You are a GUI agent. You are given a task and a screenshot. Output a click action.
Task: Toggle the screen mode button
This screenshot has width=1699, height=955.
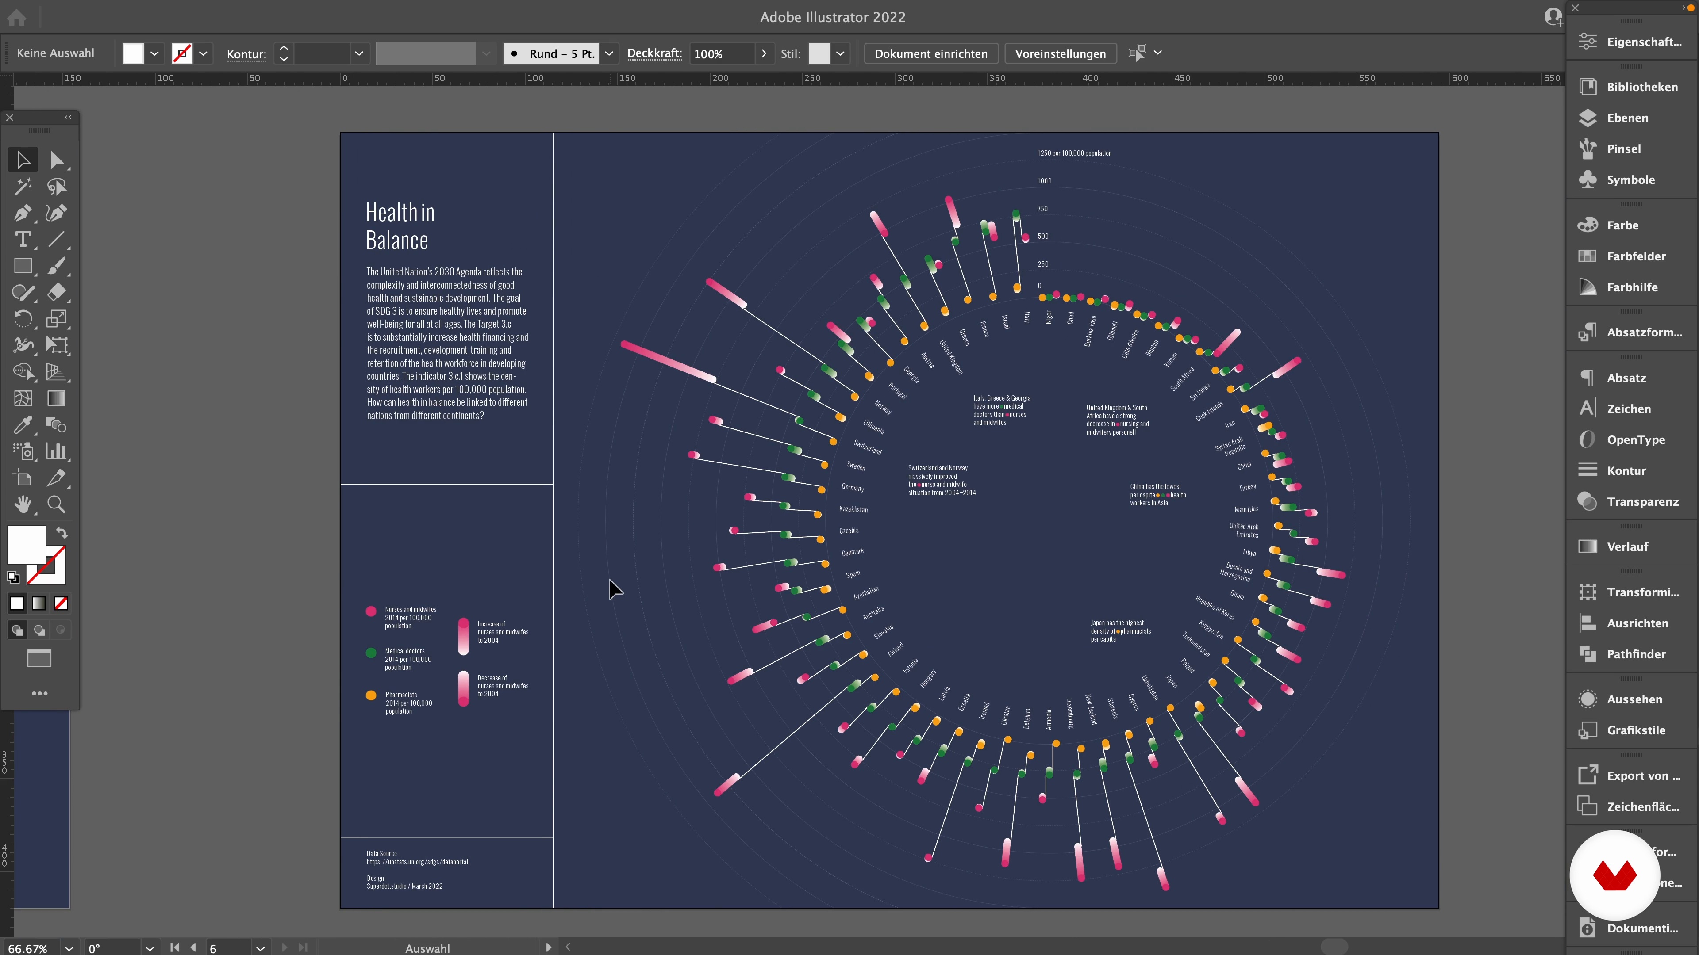[39, 658]
